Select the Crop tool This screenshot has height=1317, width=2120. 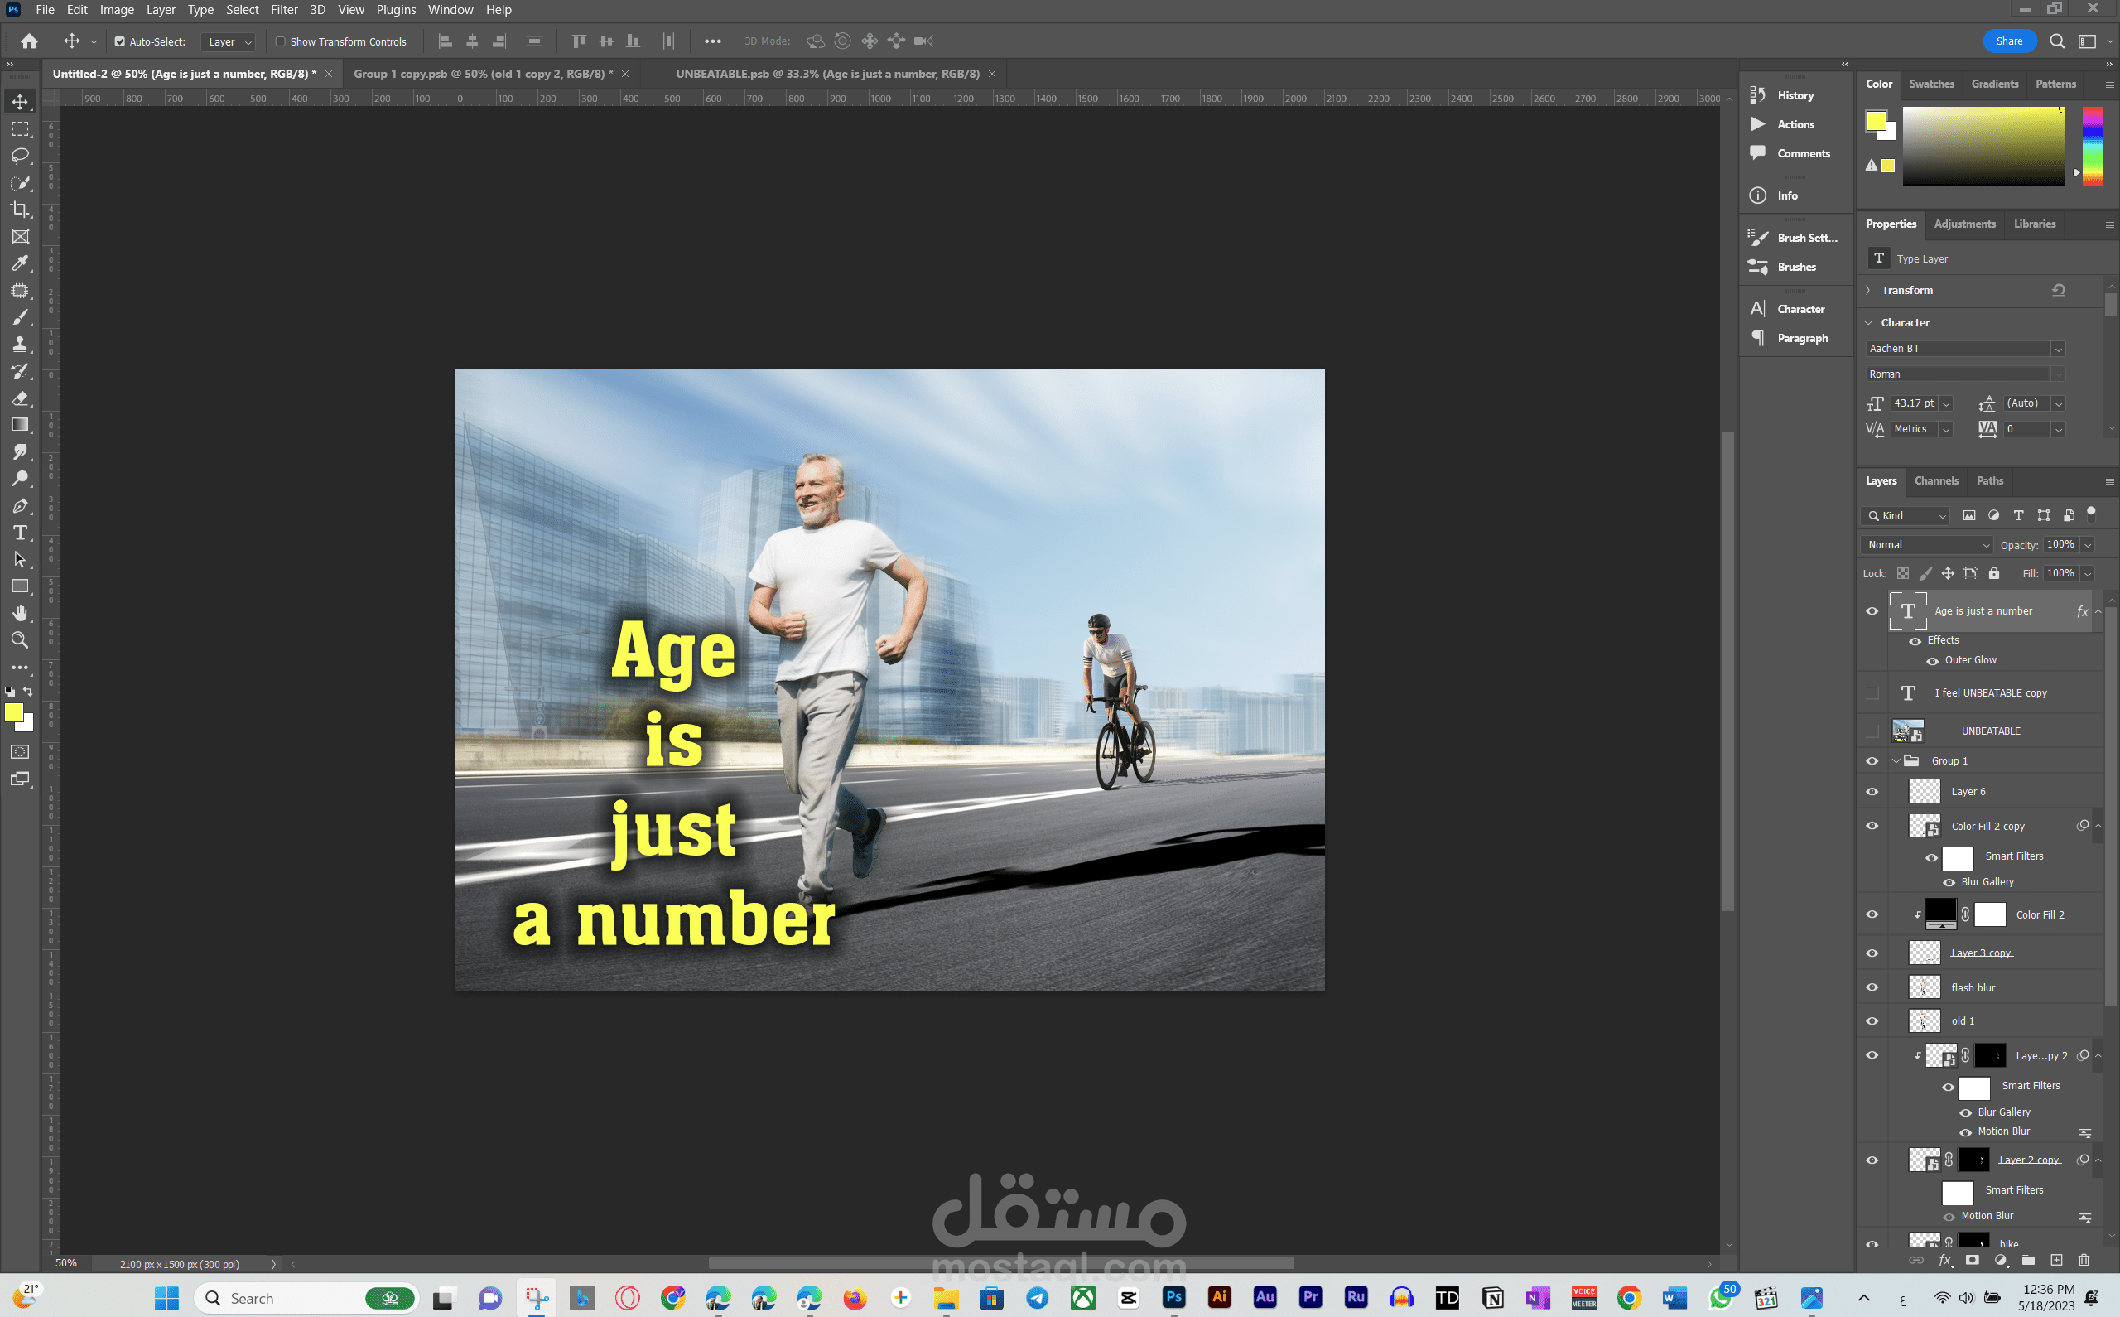pyautogui.click(x=20, y=210)
